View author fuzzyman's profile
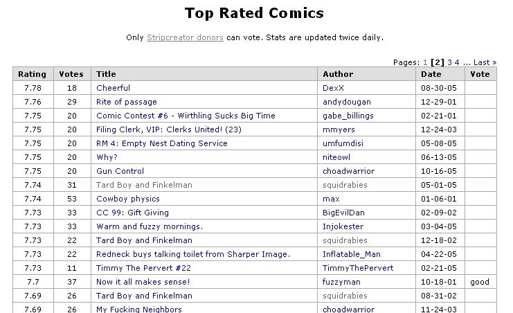 [342, 282]
